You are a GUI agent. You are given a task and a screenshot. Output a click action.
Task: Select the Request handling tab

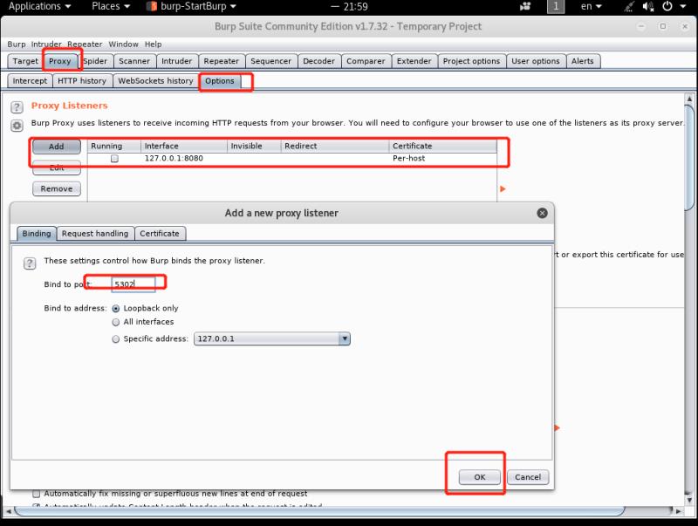click(x=95, y=234)
